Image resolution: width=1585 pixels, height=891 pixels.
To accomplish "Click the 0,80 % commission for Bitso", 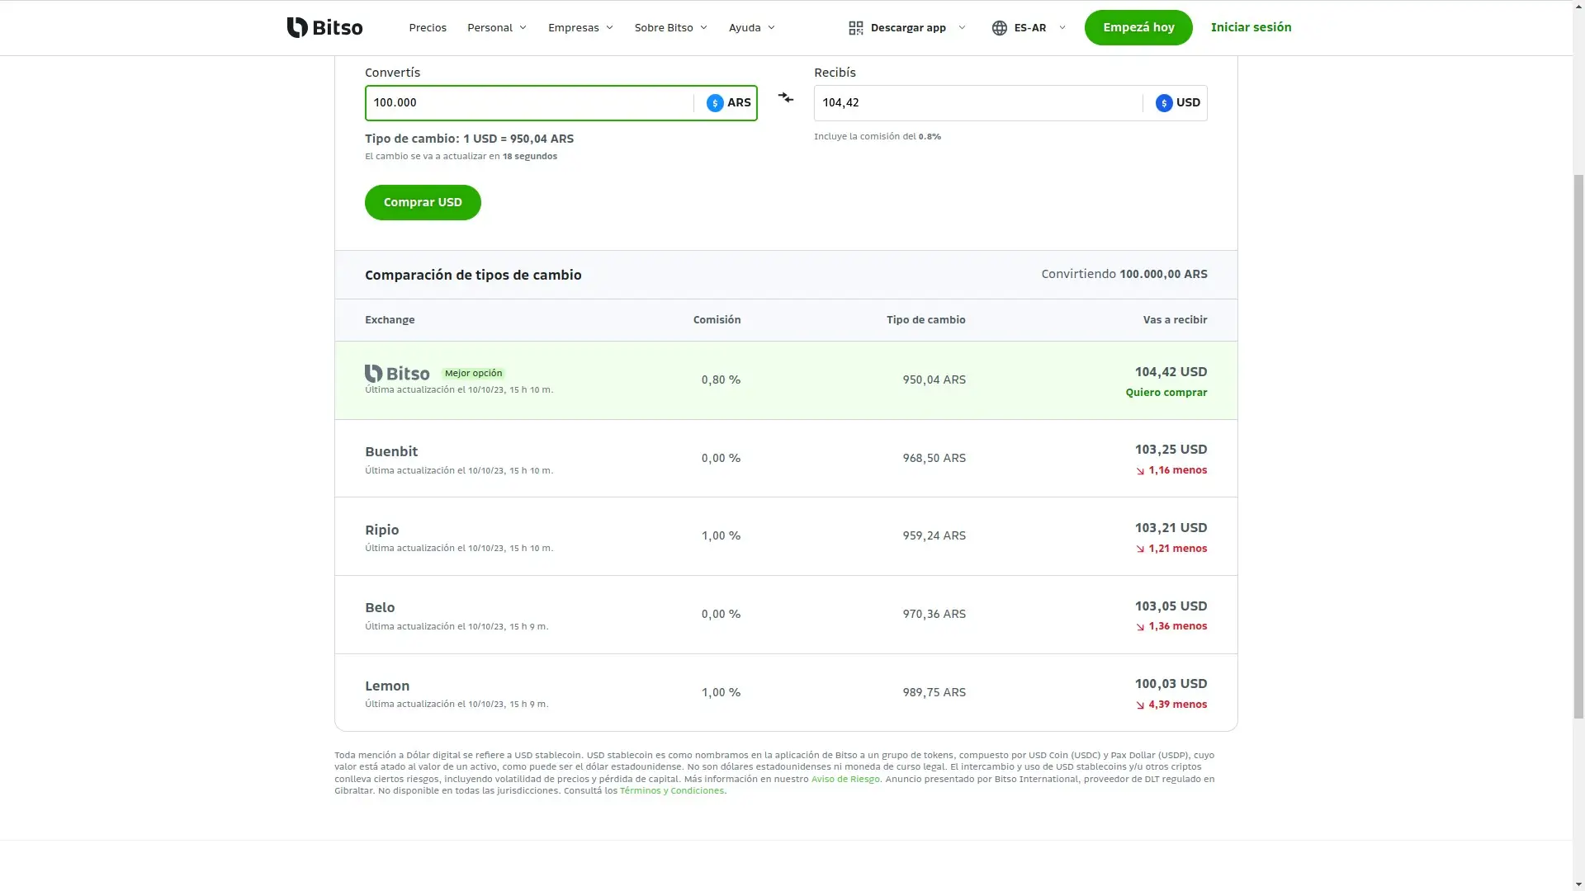I will coord(721,379).
